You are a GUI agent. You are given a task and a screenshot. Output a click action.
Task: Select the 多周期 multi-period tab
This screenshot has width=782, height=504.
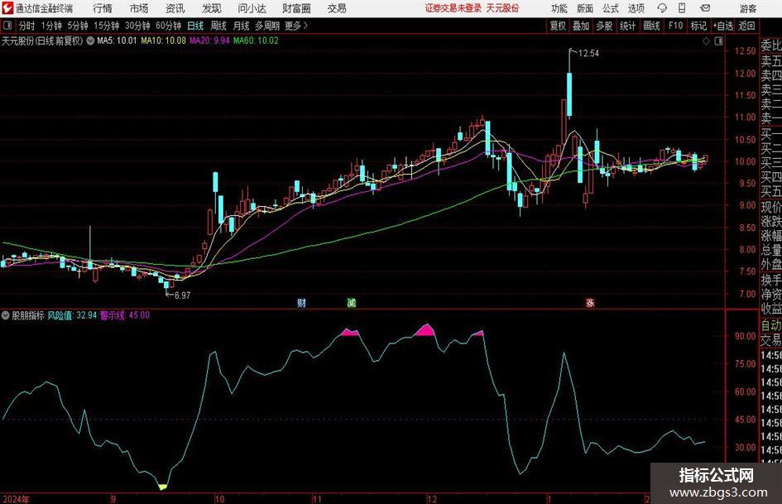click(x=267, y=26)
